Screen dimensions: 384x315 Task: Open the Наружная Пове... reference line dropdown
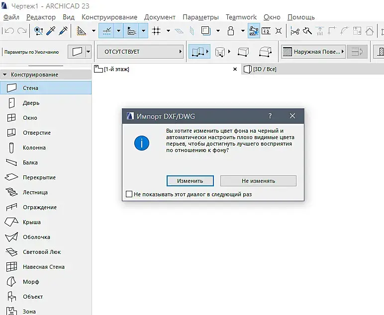click(313, 52)
